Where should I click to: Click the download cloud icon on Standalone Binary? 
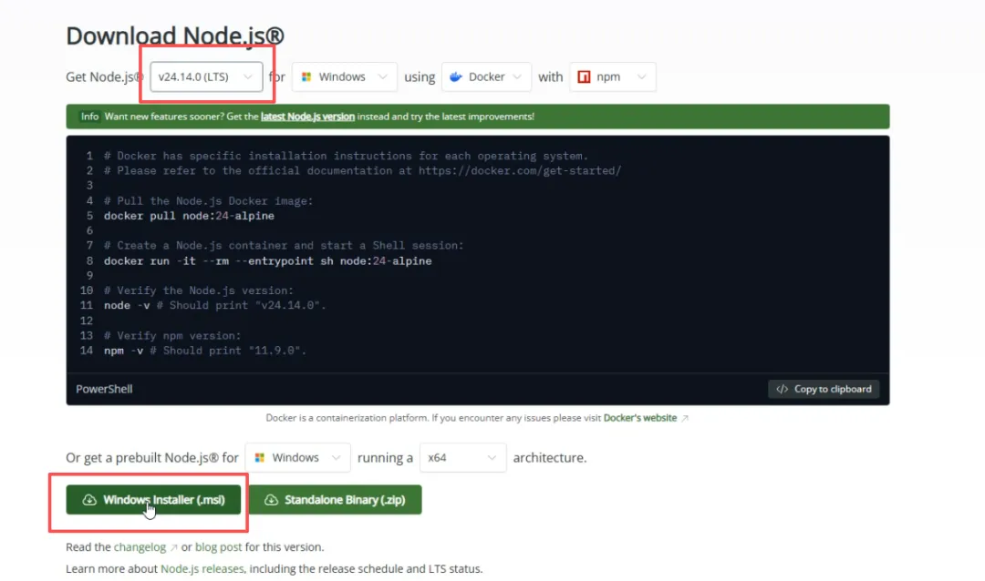(271, 499)
